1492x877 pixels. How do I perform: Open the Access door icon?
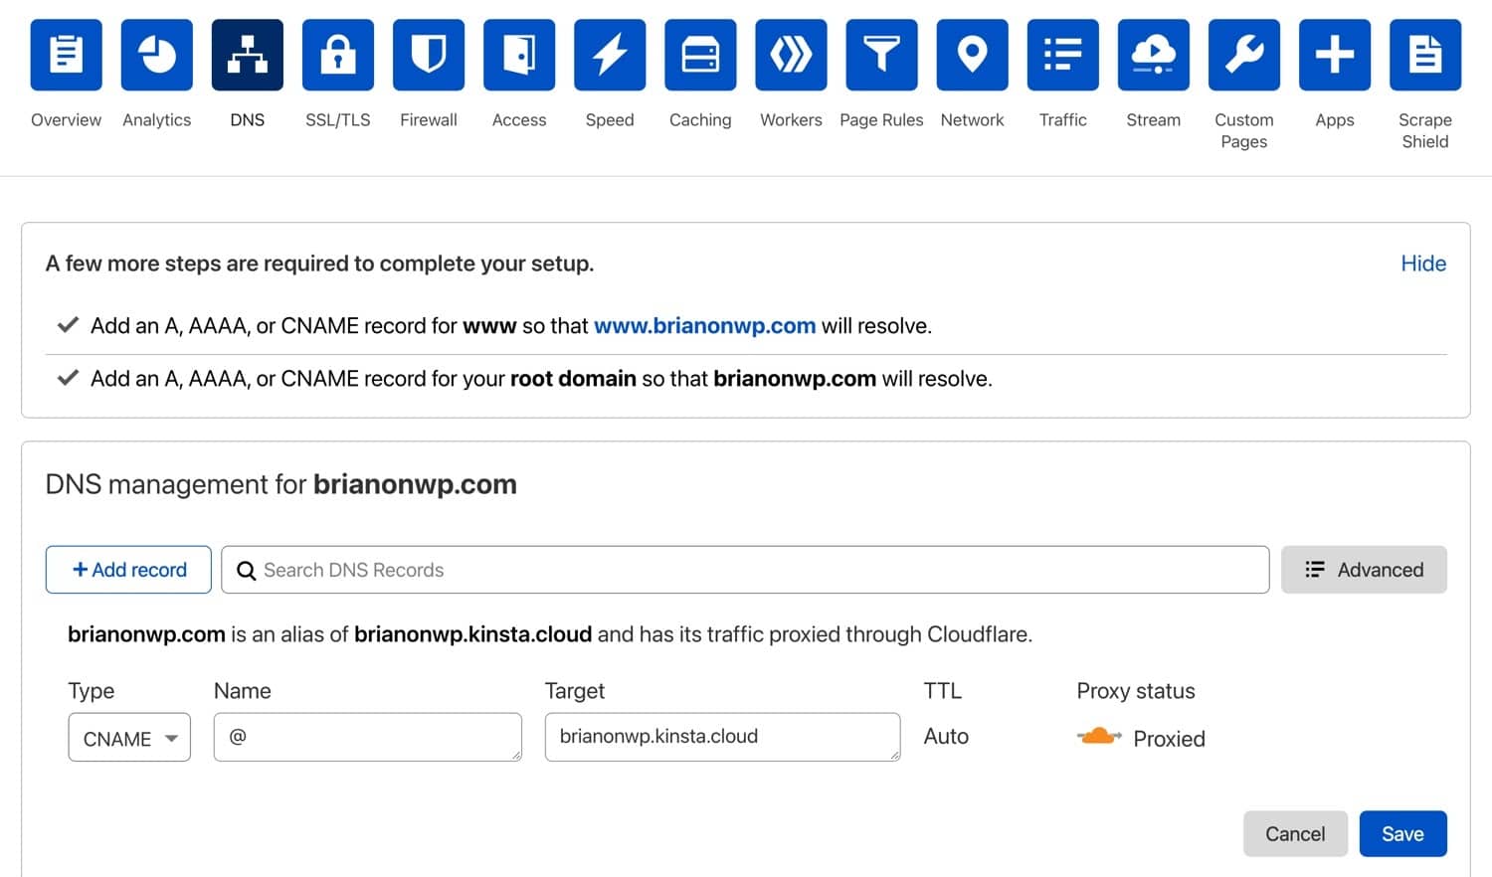pyautogui.click(x=519, y=55)
